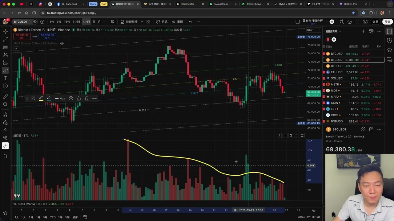394x221 pixels.
Task: Toggle the link drawings sync button
Action: pyautogui.click(x=5, y=146)
